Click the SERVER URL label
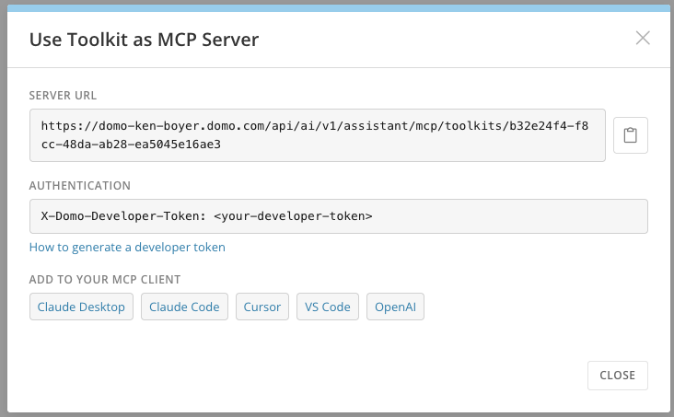The width and height of the screenshot is (674, 417). coord(63,96)
